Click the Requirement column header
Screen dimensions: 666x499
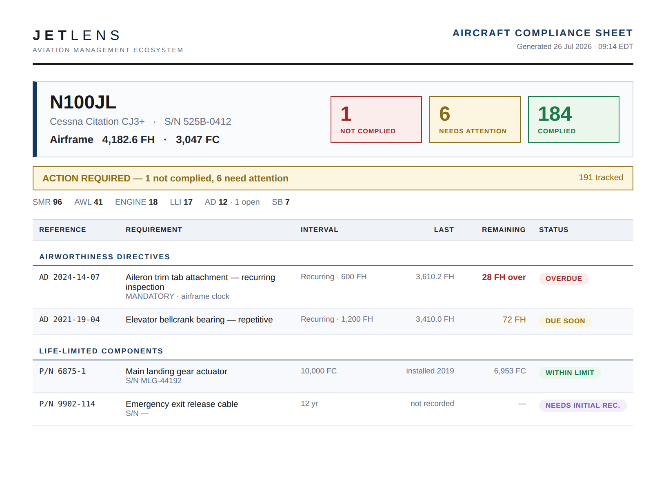(x=154, y=230)
